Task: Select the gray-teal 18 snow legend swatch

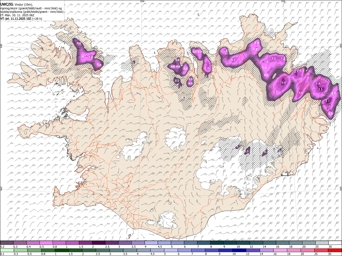Action: [296, 243]
